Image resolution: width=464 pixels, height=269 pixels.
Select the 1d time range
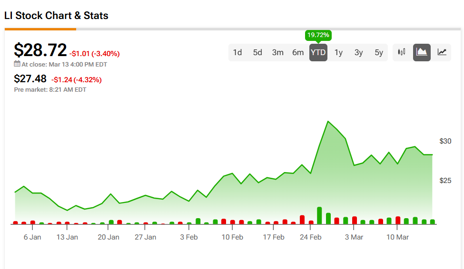(237, 52)
